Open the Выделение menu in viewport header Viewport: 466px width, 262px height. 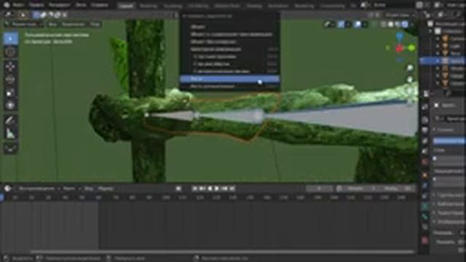pyautogui.click(x=74, y=24)
